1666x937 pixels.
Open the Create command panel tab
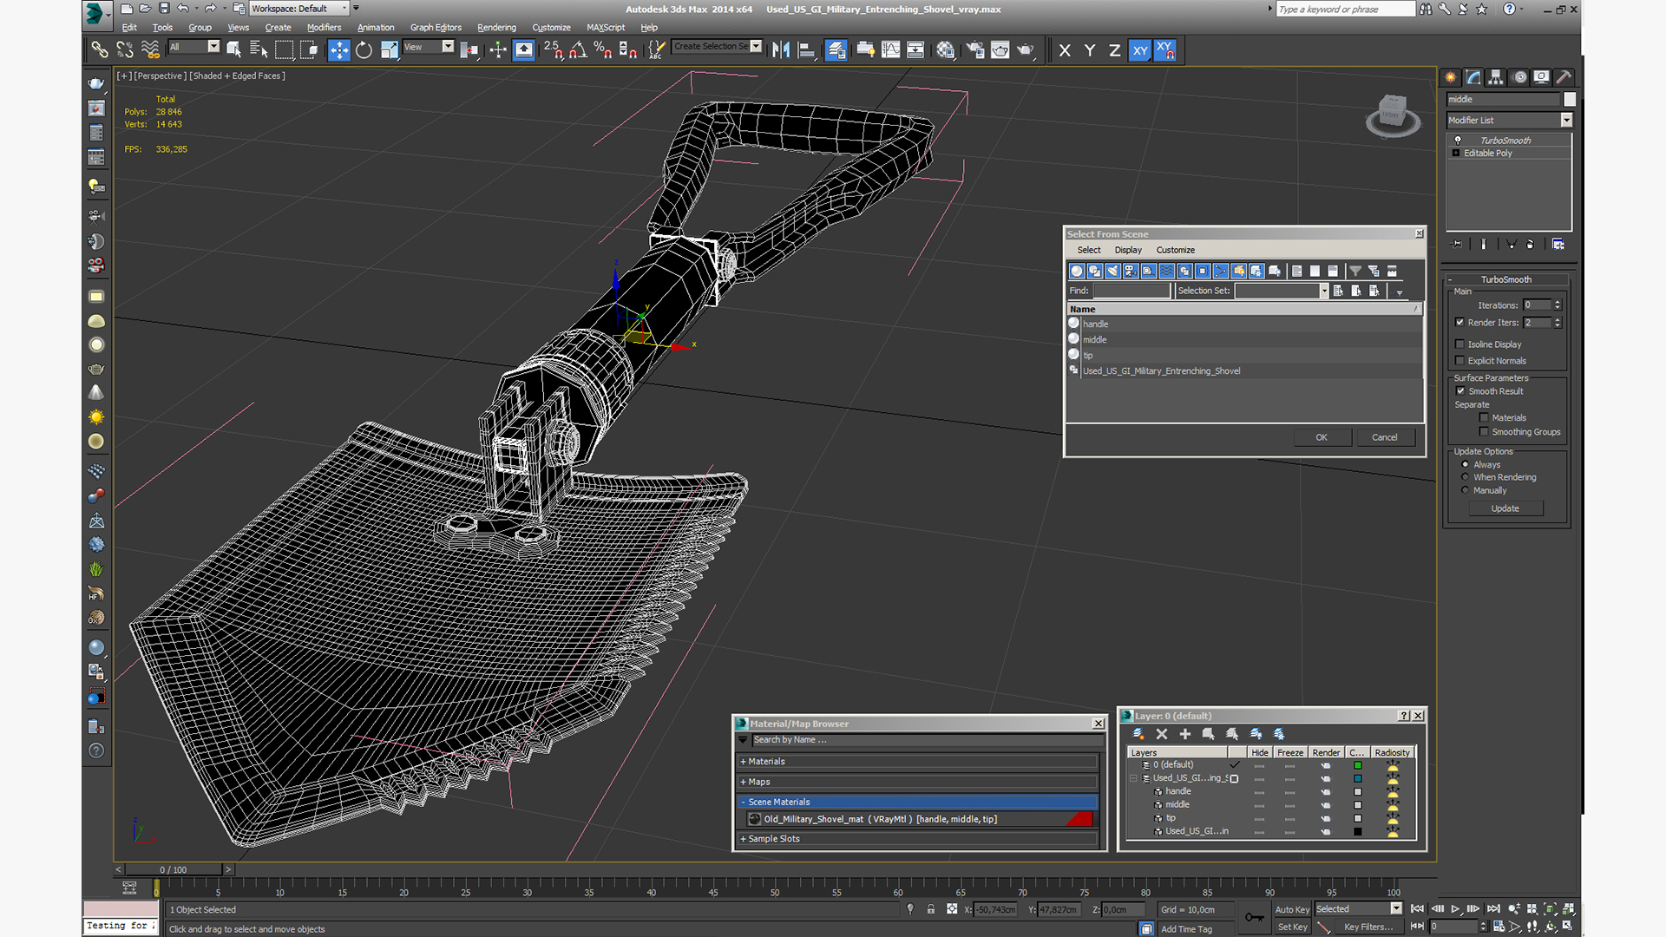pos(1450,77)
